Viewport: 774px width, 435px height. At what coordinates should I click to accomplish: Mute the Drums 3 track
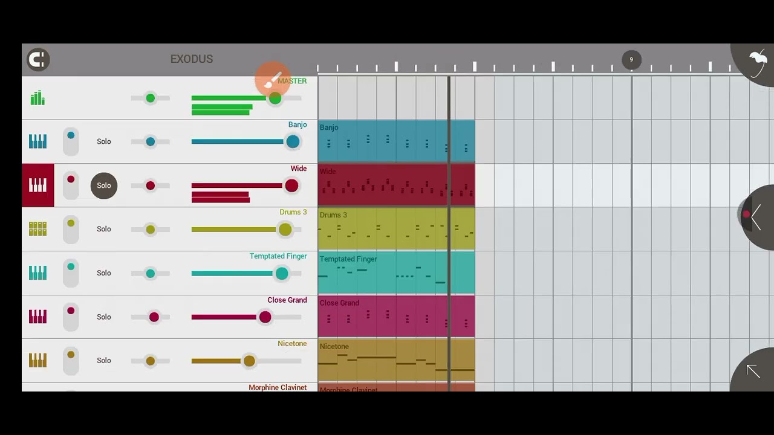71,229
